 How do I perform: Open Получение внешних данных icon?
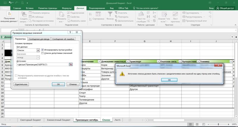click(10, 14)
